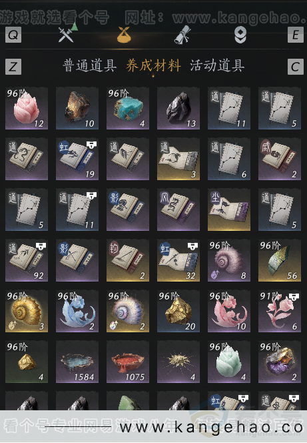Screen dimensions: 307x443
Task: Open the crossed swords equipment category
Action: [x=67, y=35]
